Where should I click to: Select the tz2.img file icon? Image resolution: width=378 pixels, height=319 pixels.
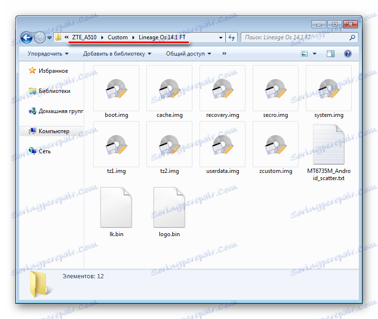click(x=169, y=144)
